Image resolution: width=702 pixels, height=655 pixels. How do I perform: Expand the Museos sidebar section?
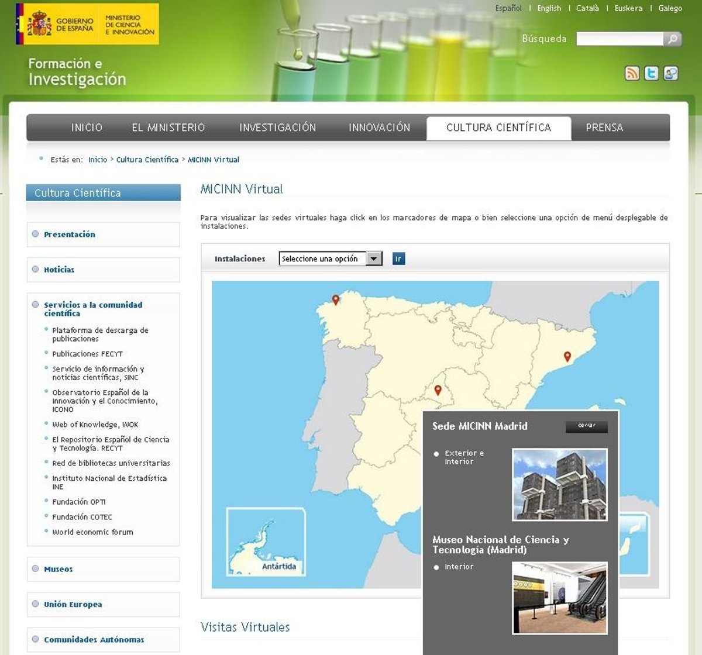point(58,569)
